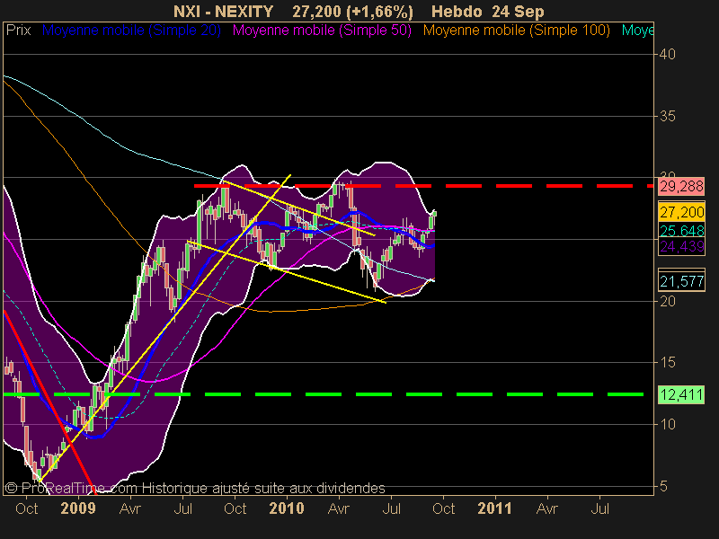Image resolution: width=719 pixels, height=539 pixels.
Task: Click the red resistance price tag 29,288
Action: [681, 187]
